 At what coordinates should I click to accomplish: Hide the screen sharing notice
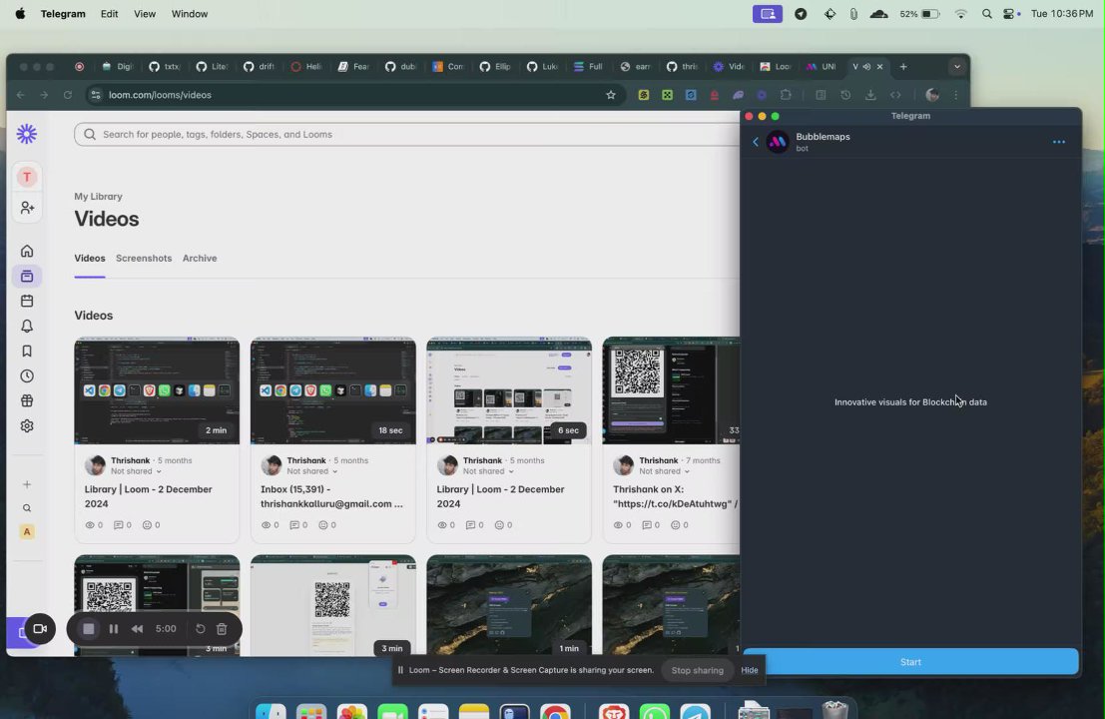coord(749,670)
